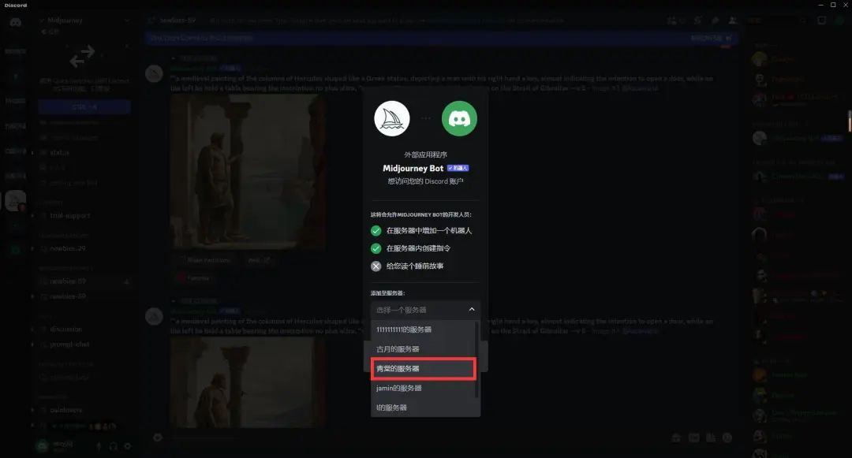Click the 机器人 verified bot badge
This screenshot has height=458, width=852.
458,168
